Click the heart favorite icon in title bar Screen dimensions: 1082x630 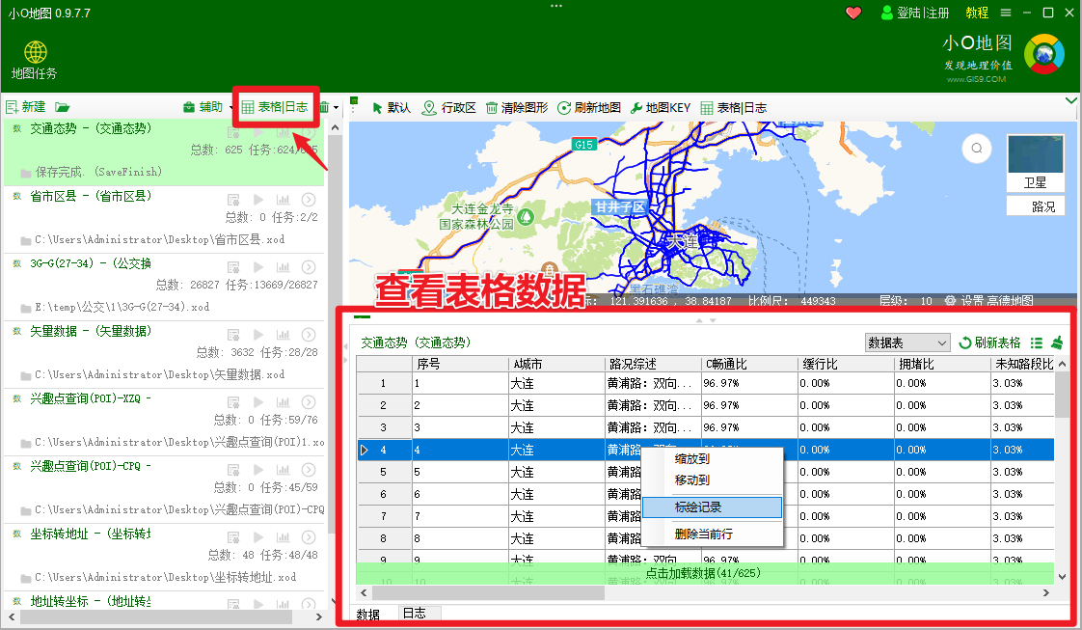pyautogui.click(x=853, y=14)
